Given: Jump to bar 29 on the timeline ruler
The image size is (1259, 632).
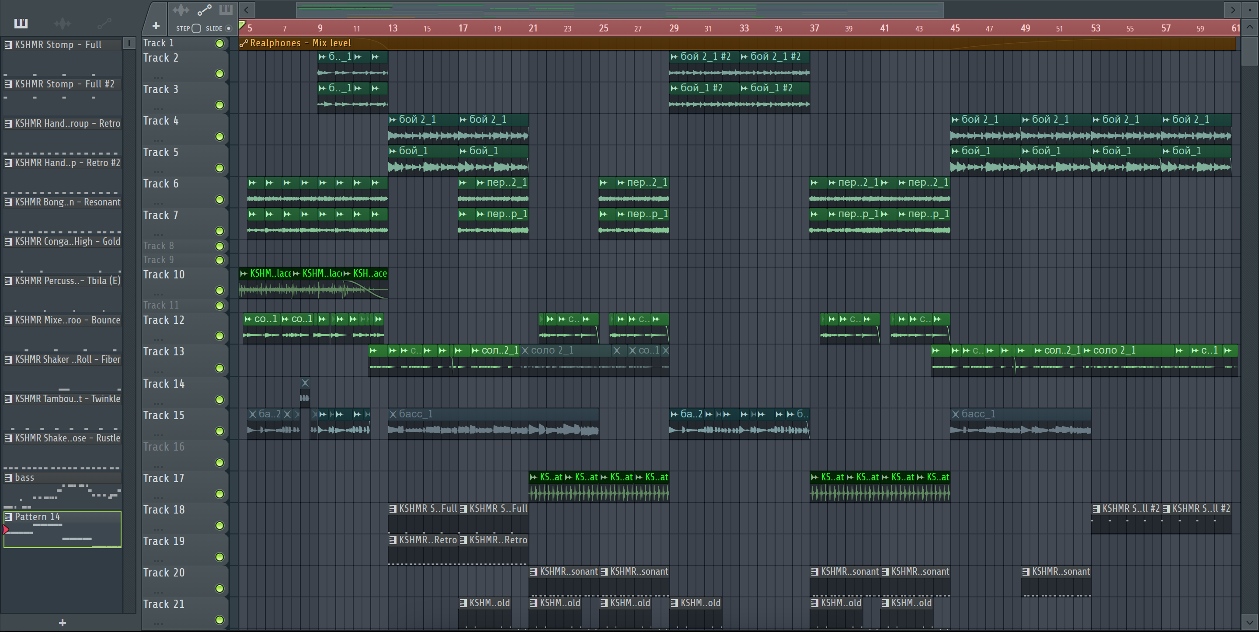Looking at the screenshot, I should [x=674, y=28].
